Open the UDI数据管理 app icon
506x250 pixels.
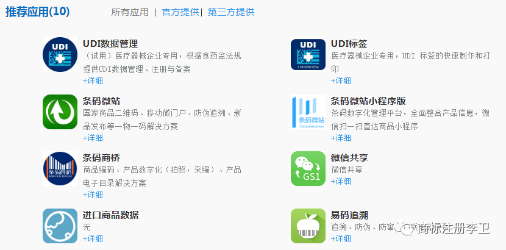click(x=60, y=54)
